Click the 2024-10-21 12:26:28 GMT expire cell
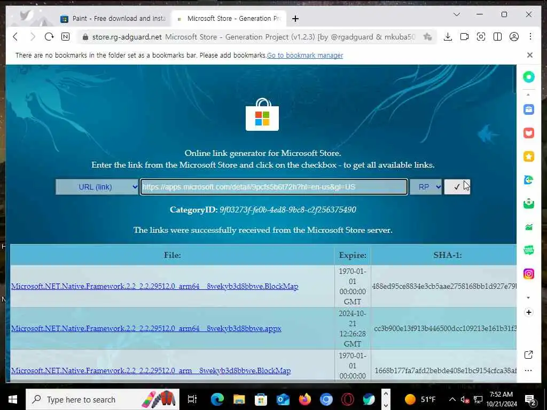This screenshot has height=410, width=547. click(353, 328)
